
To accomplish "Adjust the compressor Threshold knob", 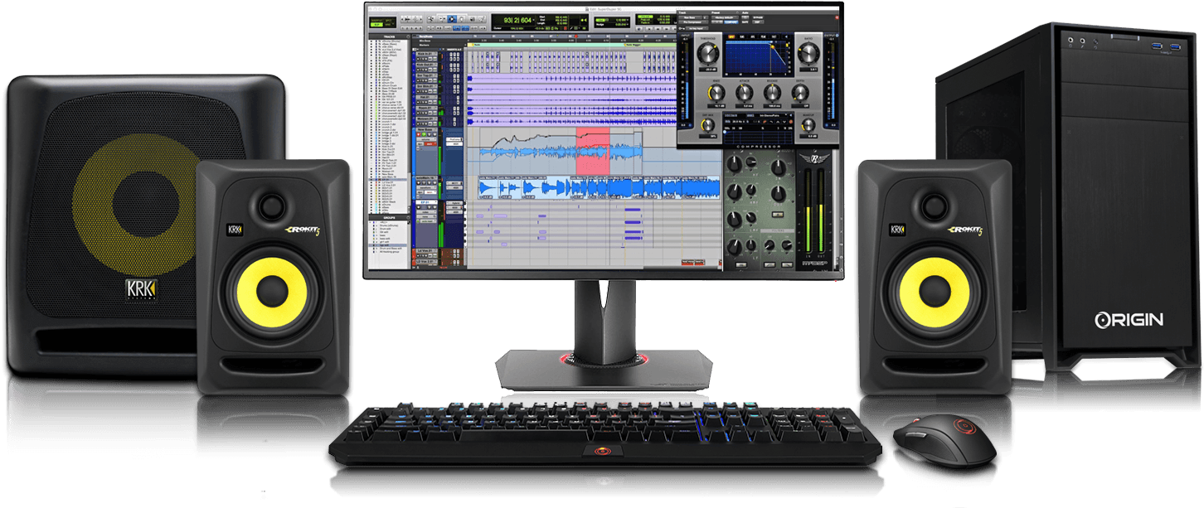I will click(x=708, y=52).
